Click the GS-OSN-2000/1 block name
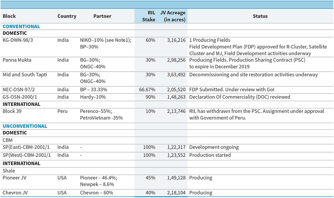The image size is (334, 198). click(x=19, y=97)
